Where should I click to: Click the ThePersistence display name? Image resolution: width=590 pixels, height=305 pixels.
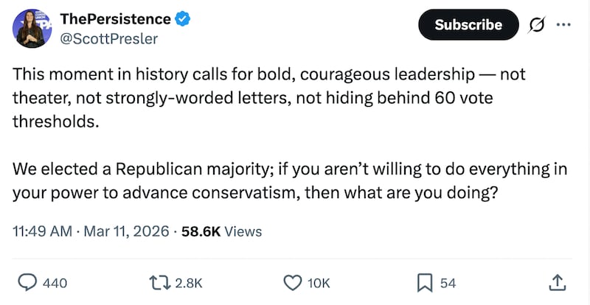pyautogui.click(x=114, y=19)
